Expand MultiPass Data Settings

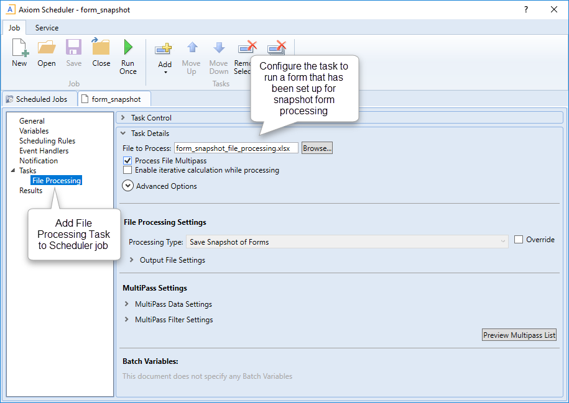click(127, 304)
